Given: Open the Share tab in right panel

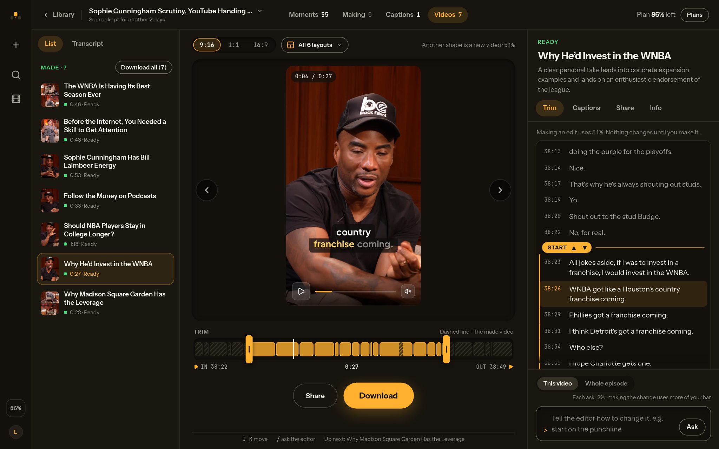Looking at the screenshot, I should [x=625, y=108].
